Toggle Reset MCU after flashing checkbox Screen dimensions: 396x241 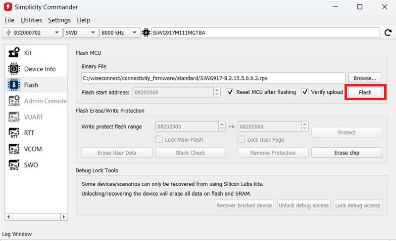[x=230, y=92]
